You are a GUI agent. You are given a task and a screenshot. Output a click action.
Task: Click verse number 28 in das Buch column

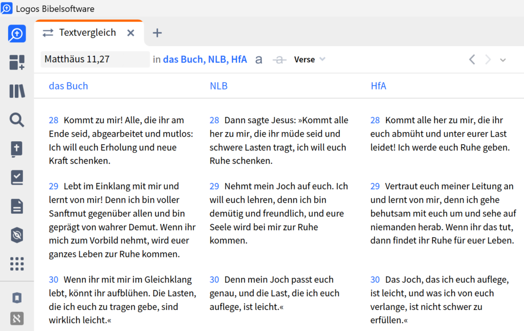(x=53, y=120)
